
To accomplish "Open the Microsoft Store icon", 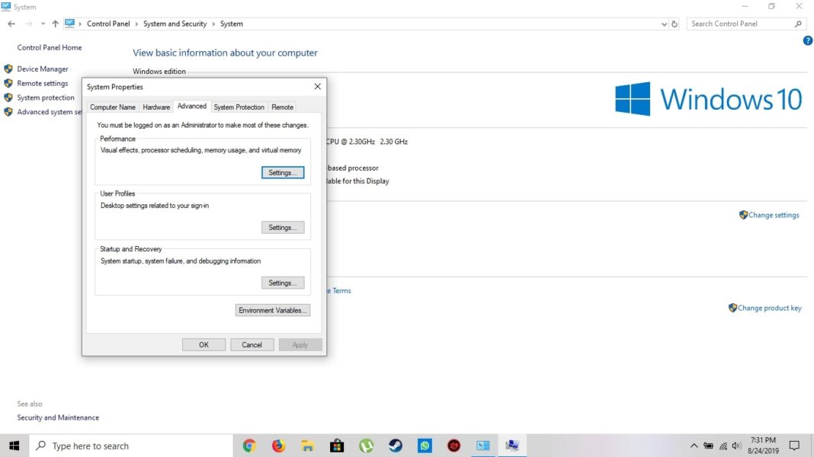I will coord(338,446).
